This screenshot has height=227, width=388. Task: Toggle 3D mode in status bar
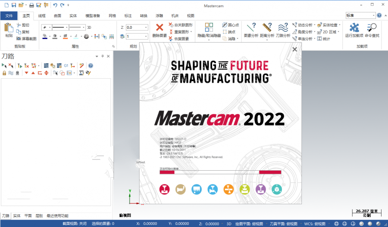(229, 224)
